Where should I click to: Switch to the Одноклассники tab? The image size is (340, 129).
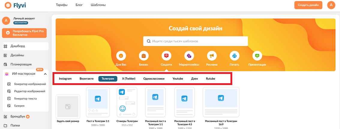154,79
